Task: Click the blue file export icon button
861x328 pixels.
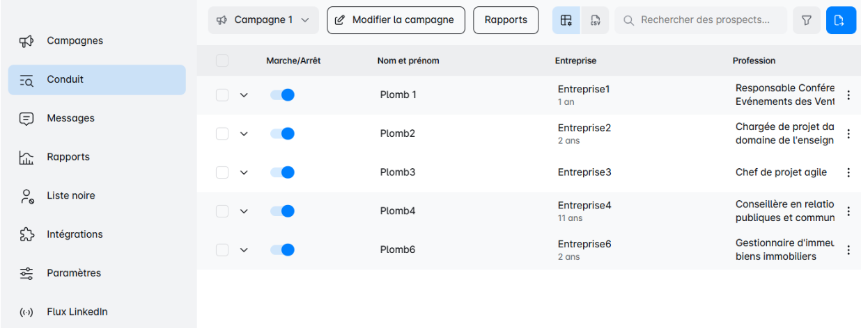Action: 841,20
